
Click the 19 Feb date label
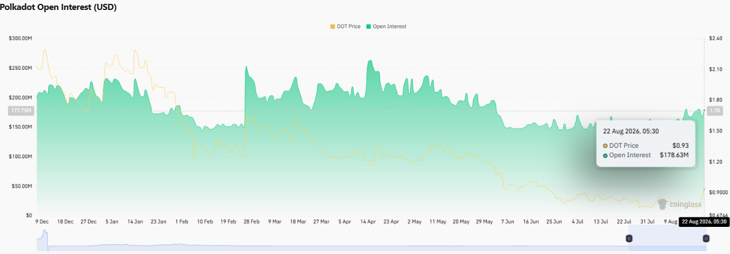228,221
